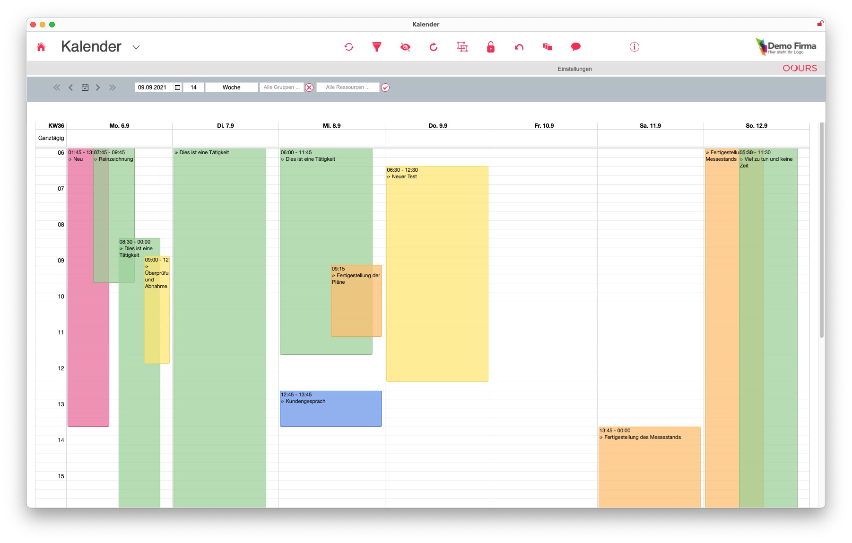Select the Di. 7.9 day header
This screenshot has width=852, height=543.
[226, 126]
